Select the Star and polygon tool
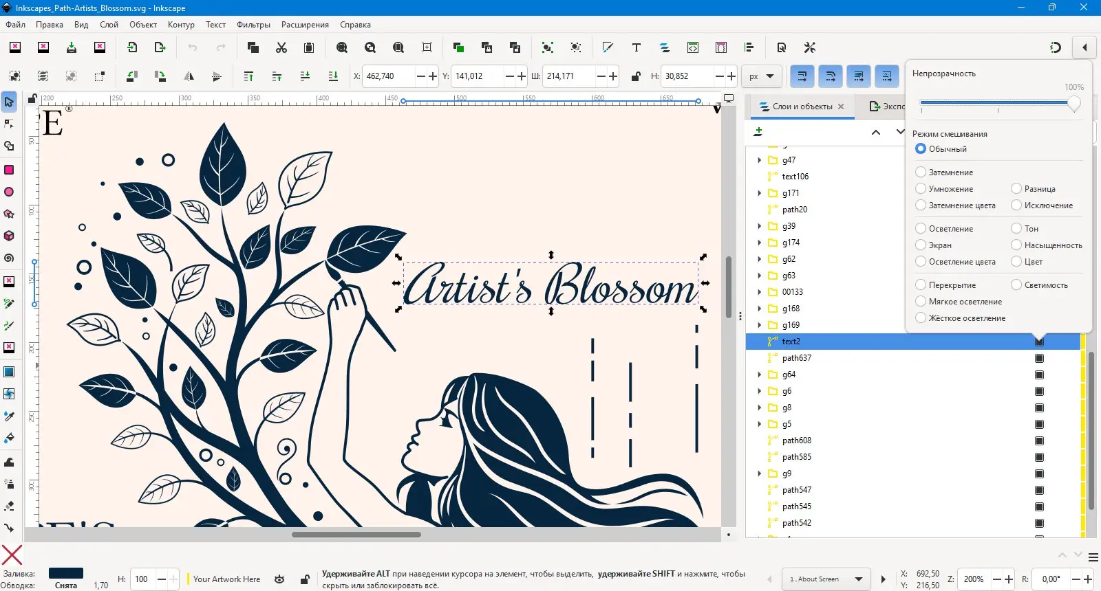 [x=9, y=214]
